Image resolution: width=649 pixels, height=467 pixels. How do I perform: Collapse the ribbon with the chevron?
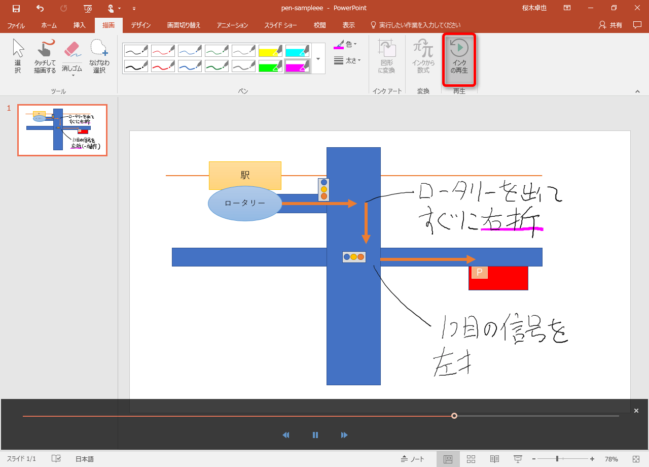point(637,91)
